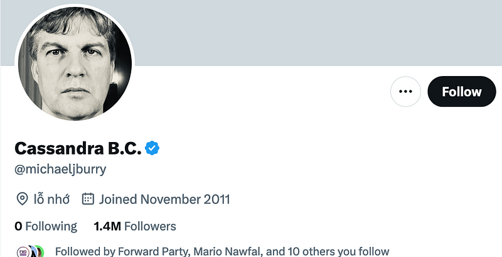This screenshot has height=257, width=502.
Task: Open the 0 Following list
Action: (x=46, y=226)
